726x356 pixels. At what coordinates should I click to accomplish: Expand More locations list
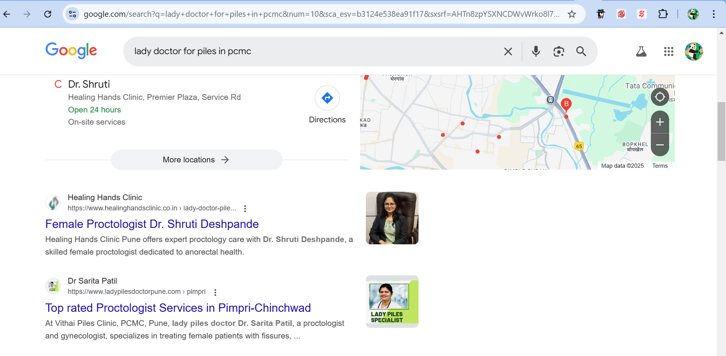[196, 160]
